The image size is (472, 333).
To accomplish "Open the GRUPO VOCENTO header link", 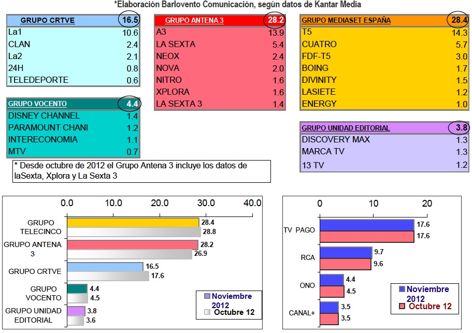I will (37, 104).
